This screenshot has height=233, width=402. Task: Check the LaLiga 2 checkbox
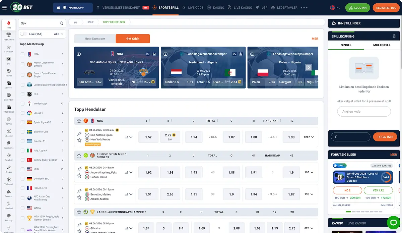(x=22, y=113)
